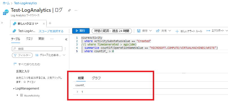Click the result cell value 1
Image resolution: width=228 pixels, height=101 pixels.
82,92
